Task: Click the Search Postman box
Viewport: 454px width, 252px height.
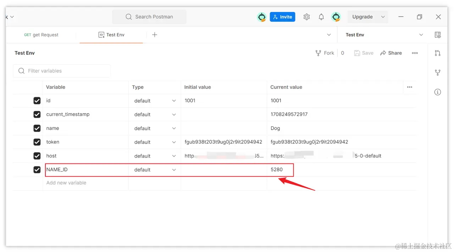Action: pos(149,17)
